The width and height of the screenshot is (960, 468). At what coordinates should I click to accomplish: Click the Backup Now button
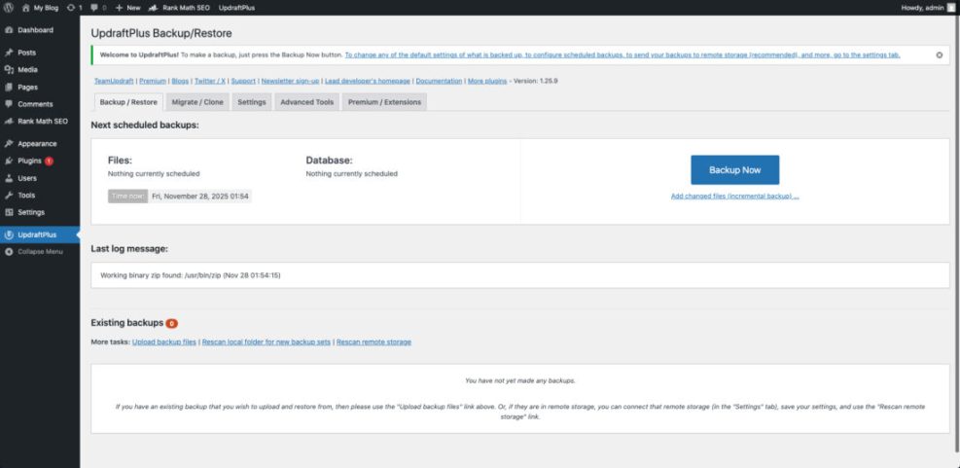pos(734,169)
